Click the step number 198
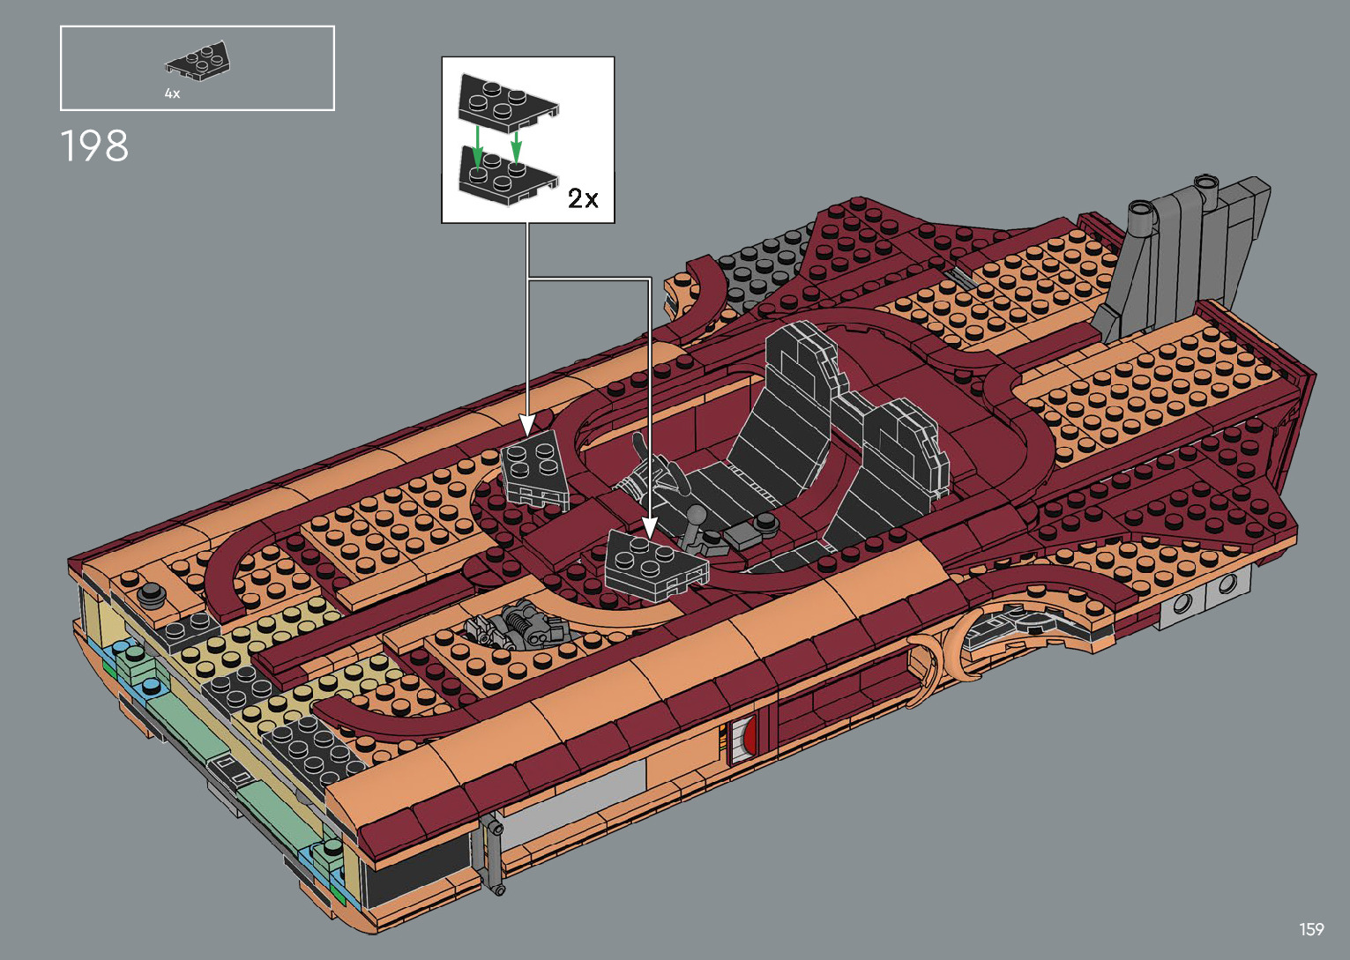 (94, 146)
